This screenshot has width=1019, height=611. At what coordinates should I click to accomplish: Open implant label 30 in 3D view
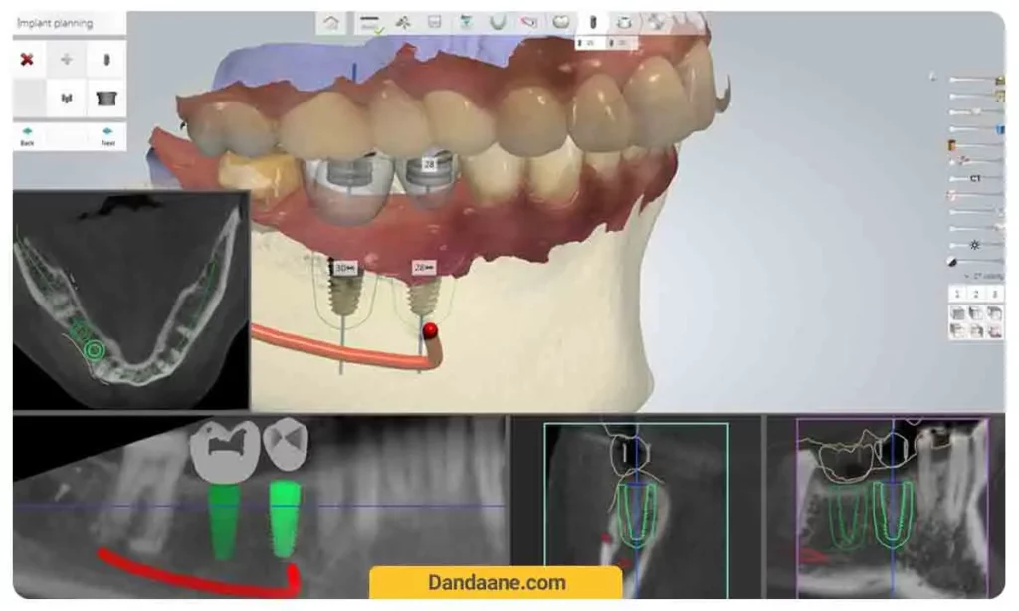(x=343, y=269)
